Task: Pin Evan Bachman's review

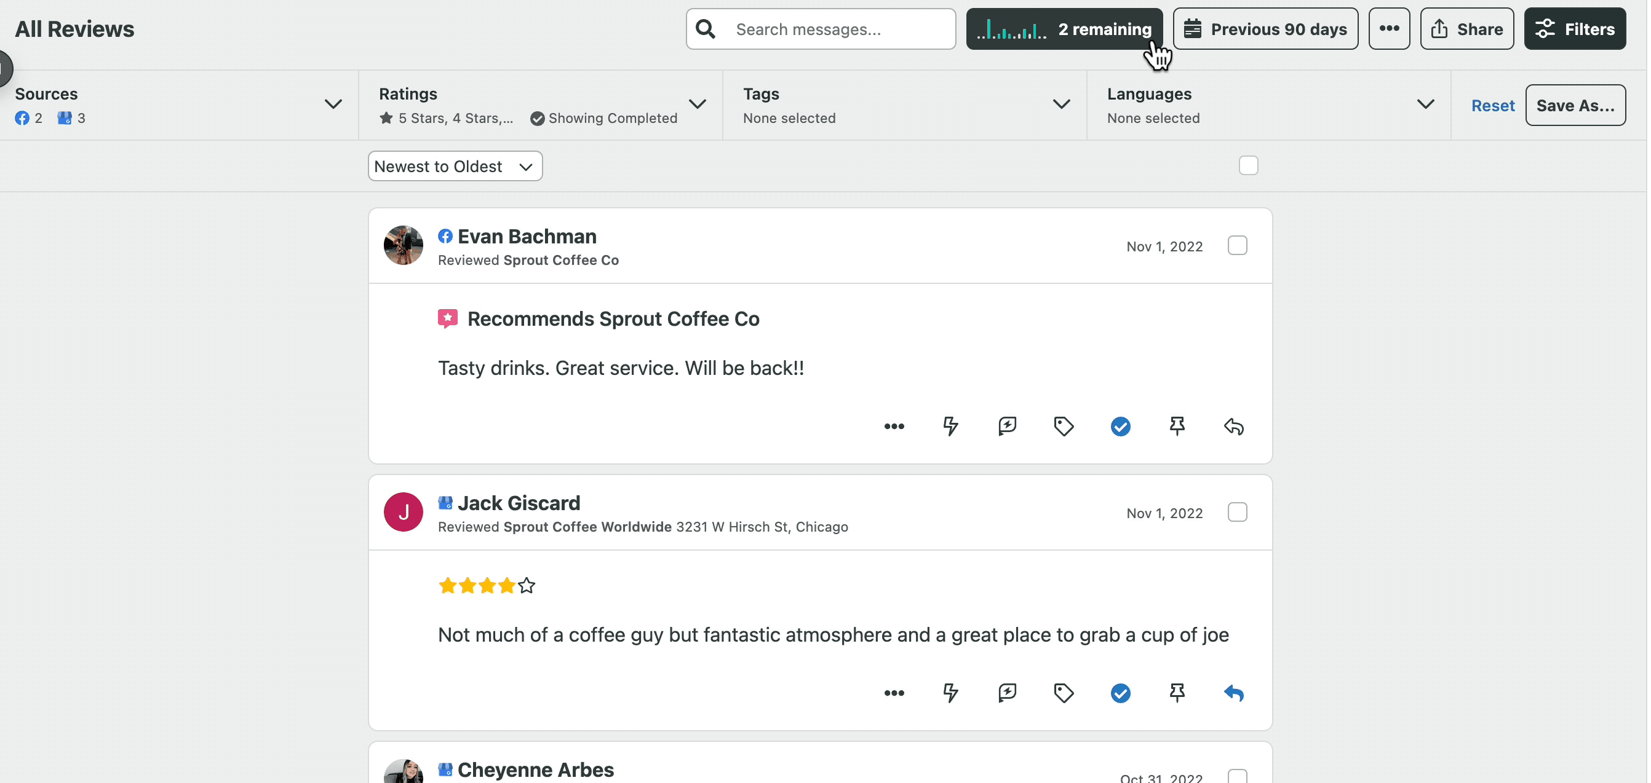Action: point(1177,427)
